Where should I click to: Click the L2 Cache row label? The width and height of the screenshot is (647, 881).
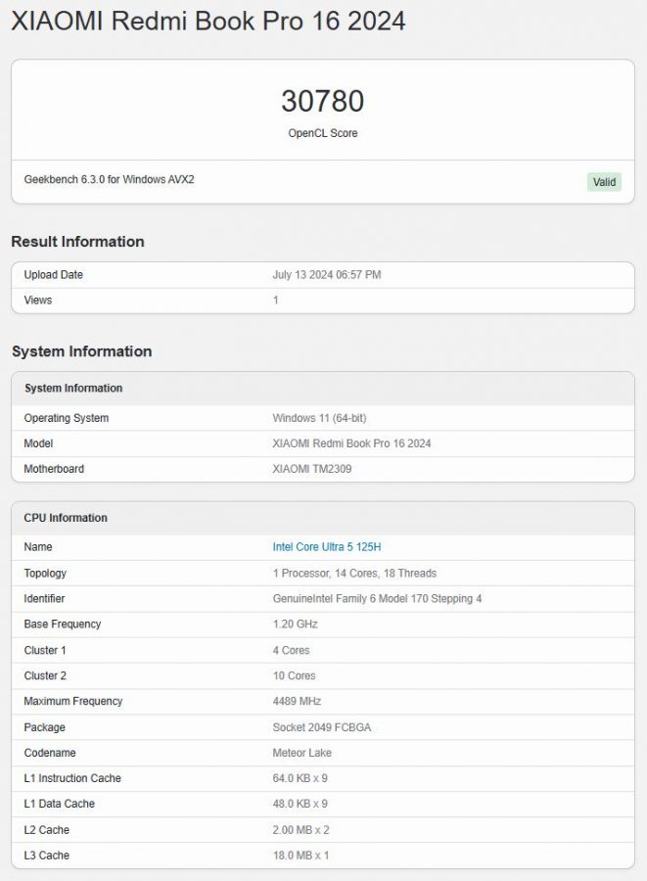(x=47, y=830)
